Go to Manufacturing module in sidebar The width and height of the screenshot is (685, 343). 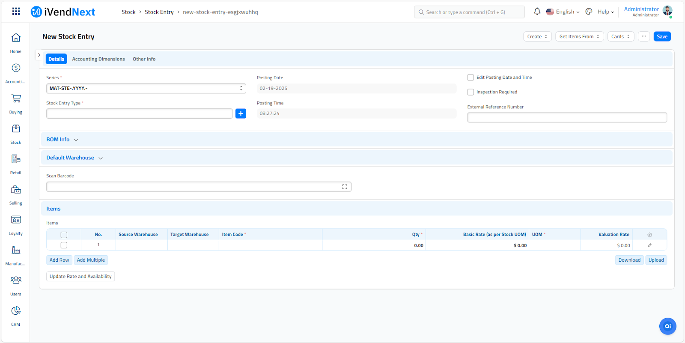pyautogui.click(x=16, y=251)
